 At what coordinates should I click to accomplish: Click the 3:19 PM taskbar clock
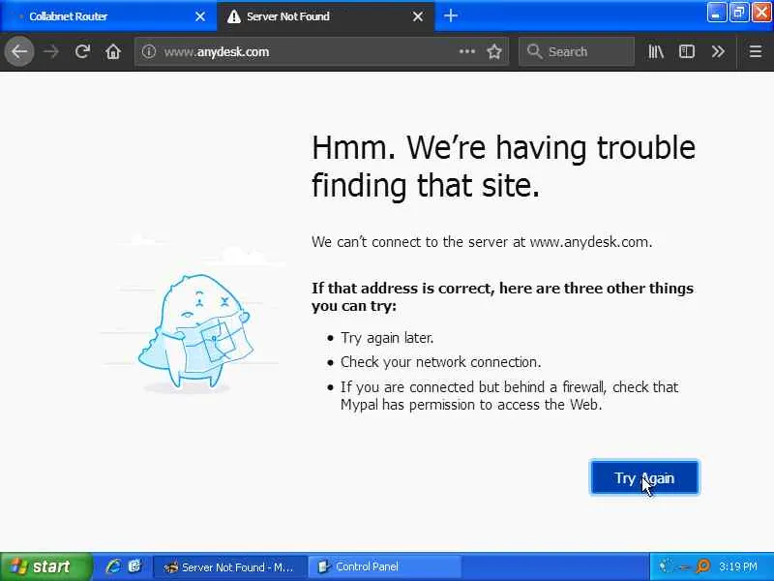pyautogui.click(x=738, y=566)
